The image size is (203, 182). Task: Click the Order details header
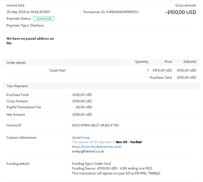tap(16, 63)
